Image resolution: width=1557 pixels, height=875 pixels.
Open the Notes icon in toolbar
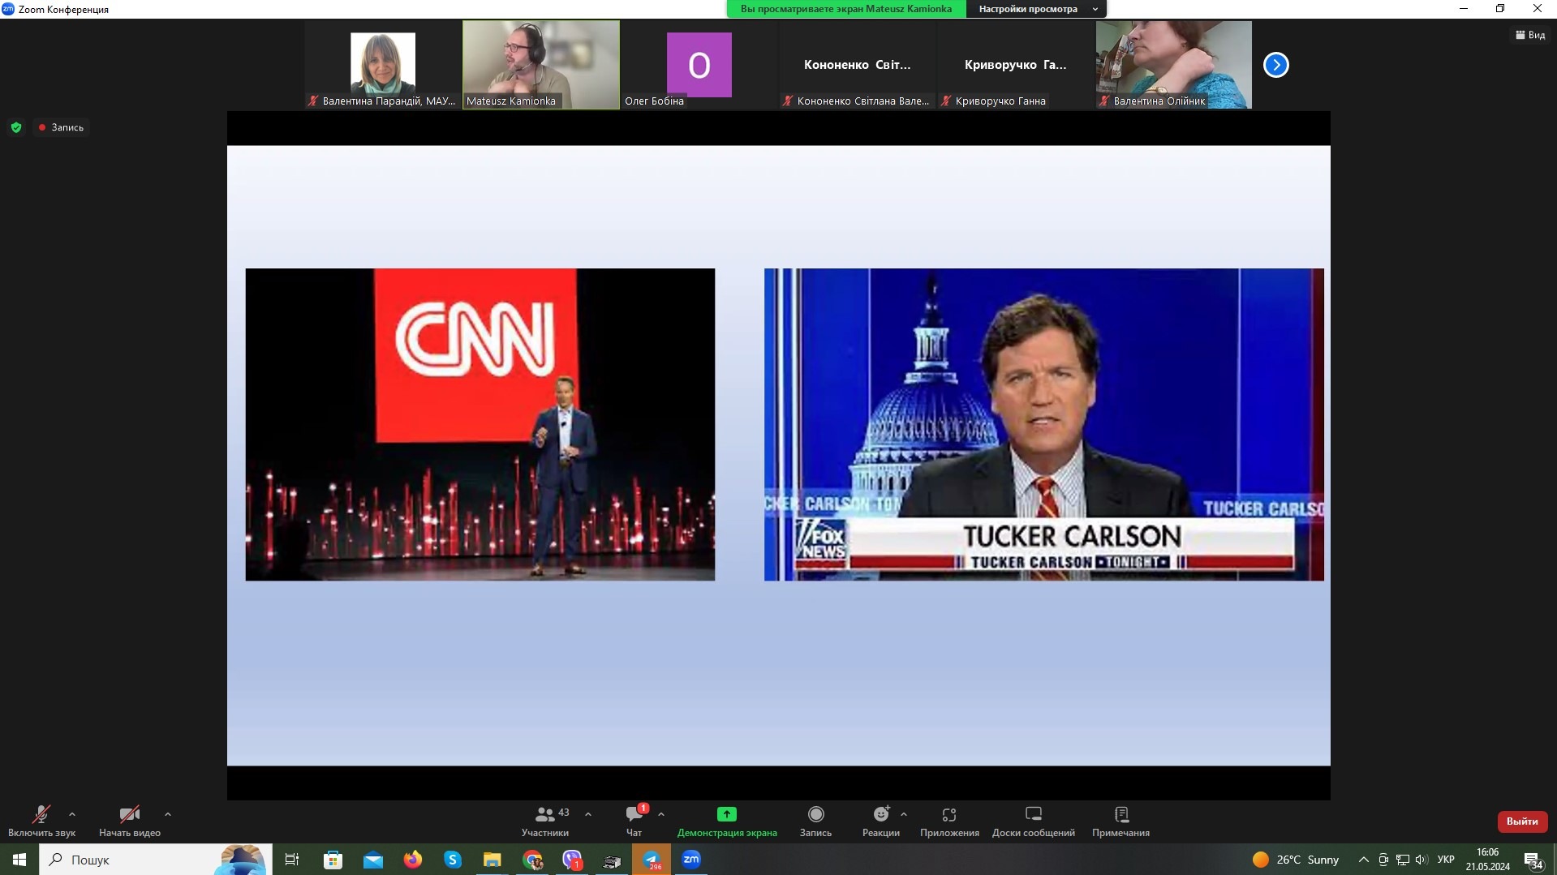pos(1120,814)
